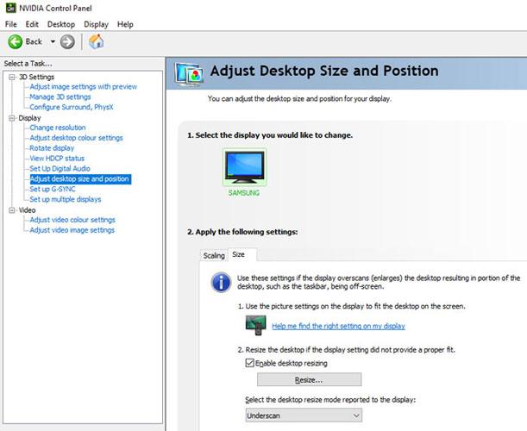The height and width of the screenshot is (431, 527).
Task: Open the Back history dropdown arrow
Action: pos(52,41)
